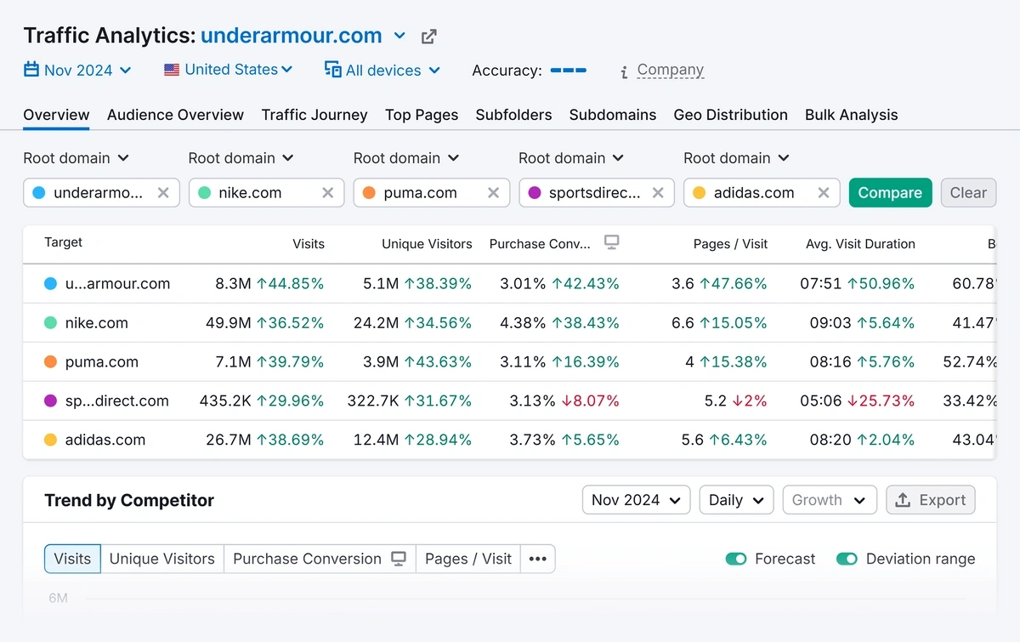Image resolution: width=1020 pixels, height=642 pixels.
Task: Click the green Compare button
Action: (890, 193)
